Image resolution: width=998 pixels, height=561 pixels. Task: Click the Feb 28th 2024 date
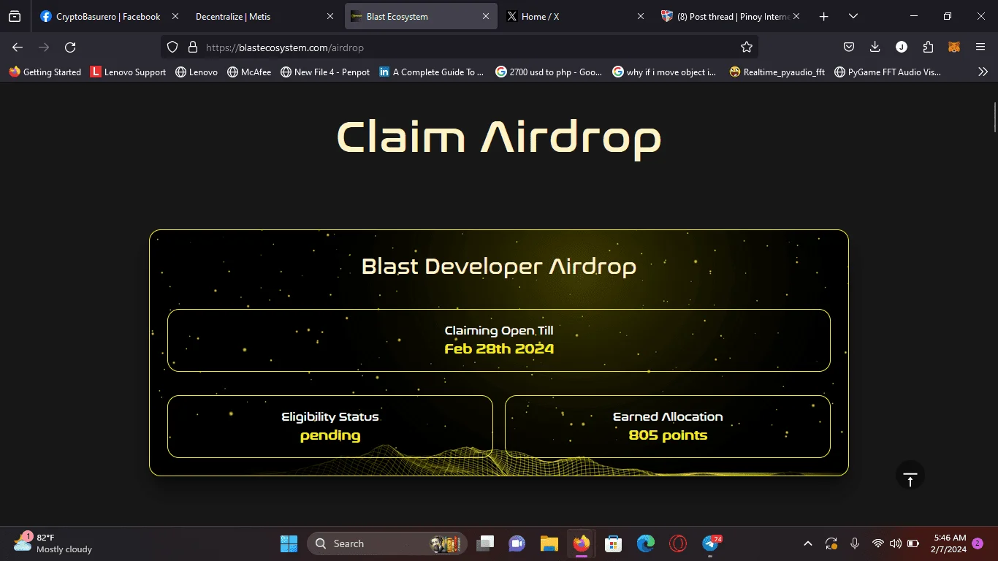coord(499,348)
